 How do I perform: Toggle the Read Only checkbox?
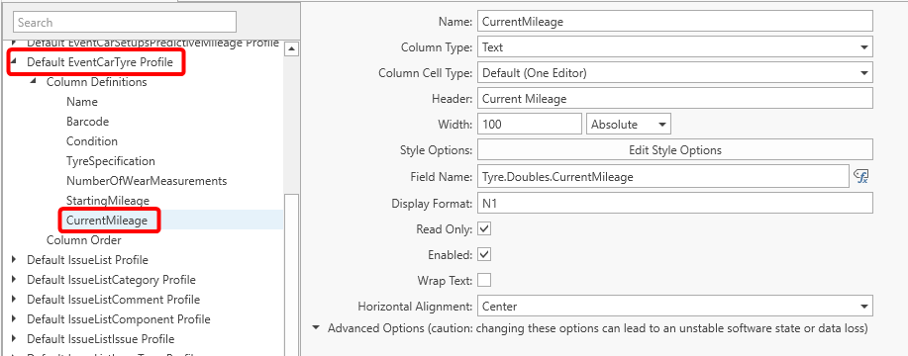pyautogui.click(x=484, y=228)
